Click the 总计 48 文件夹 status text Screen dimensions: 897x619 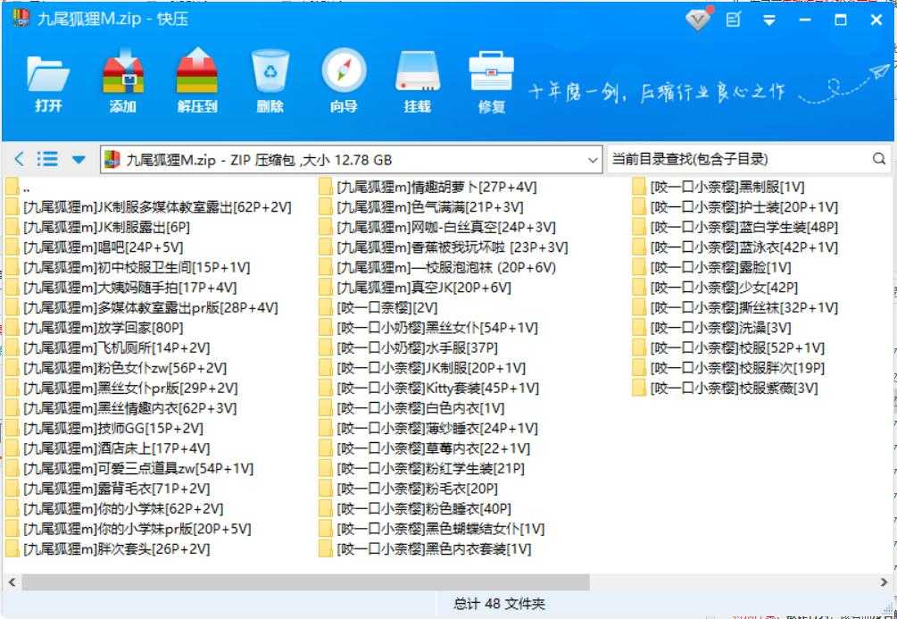(499, 604)
